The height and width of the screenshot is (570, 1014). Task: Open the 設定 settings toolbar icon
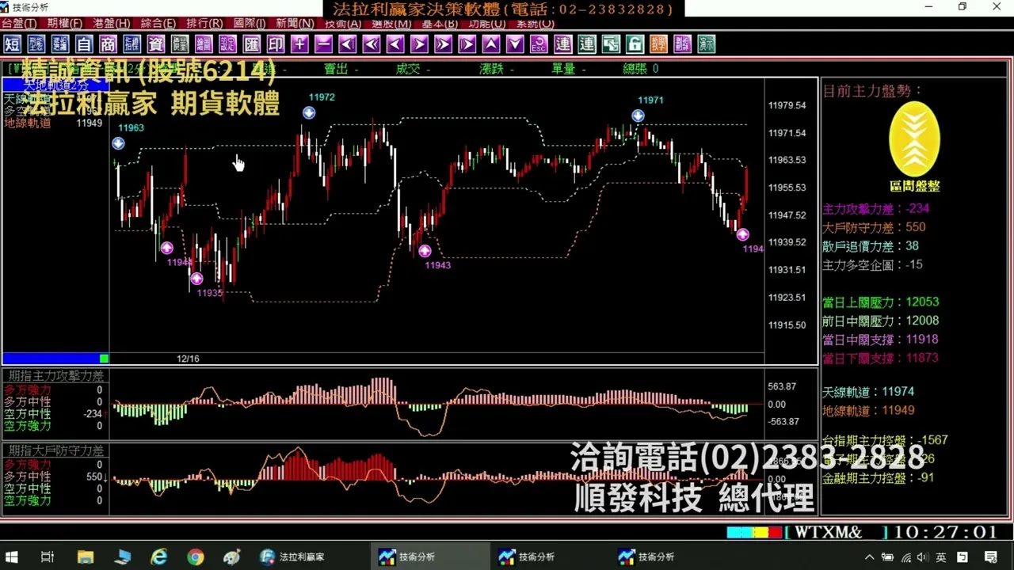(227, 44)
